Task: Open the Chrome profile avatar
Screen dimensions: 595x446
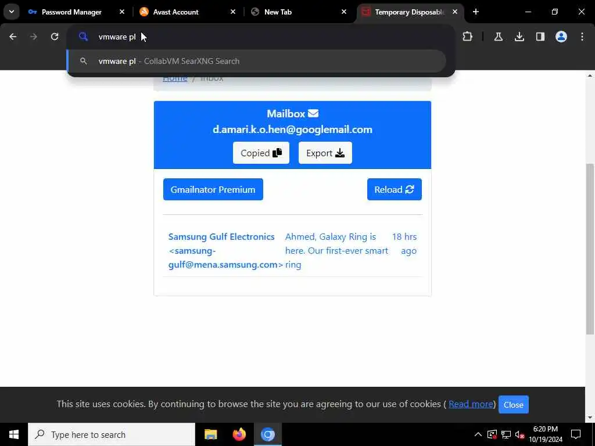Action: [x=561, y=37]
